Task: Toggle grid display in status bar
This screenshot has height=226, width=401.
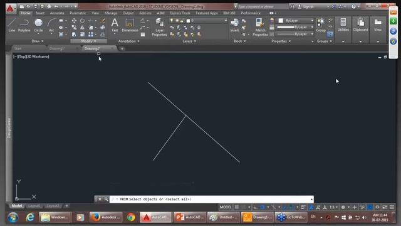Action: point(237,207)
